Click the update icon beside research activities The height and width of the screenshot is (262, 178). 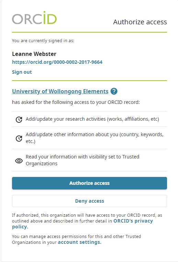click(19, 119)
